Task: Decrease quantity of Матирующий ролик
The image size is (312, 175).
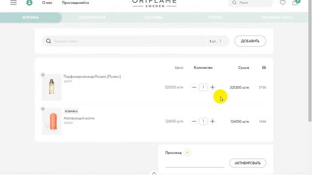Action: (194, 121)
